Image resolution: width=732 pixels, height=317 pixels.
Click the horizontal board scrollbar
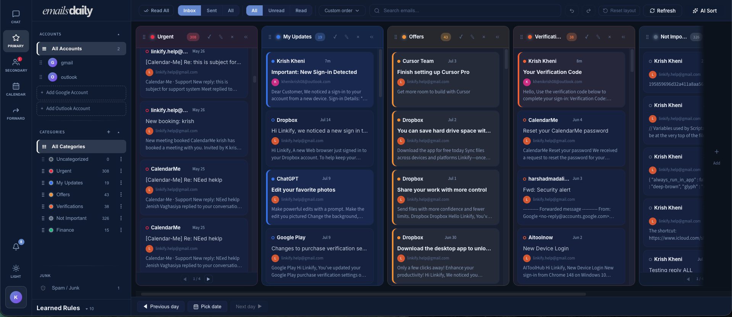(363, 294)
